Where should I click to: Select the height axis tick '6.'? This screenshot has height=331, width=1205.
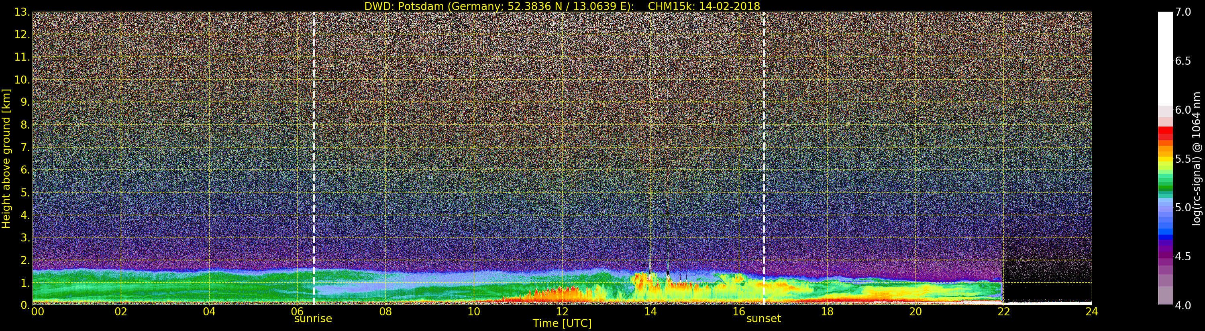tap(25, 170)
